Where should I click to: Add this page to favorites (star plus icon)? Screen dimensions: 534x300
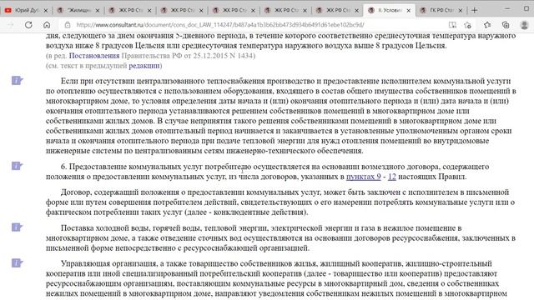point(467,25)
